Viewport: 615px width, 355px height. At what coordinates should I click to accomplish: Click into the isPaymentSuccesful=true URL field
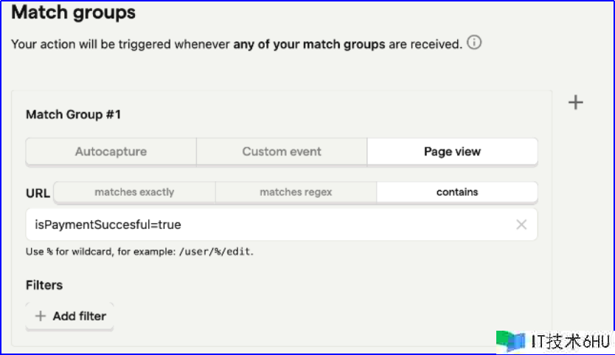tap(265, 225)
